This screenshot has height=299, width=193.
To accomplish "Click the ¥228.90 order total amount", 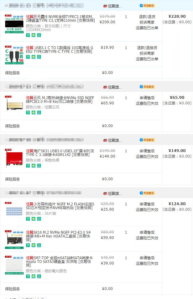I will [x=177, y=16].
